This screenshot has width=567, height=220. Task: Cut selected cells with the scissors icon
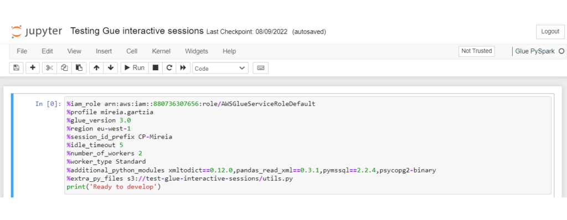(x=49, y=67)
